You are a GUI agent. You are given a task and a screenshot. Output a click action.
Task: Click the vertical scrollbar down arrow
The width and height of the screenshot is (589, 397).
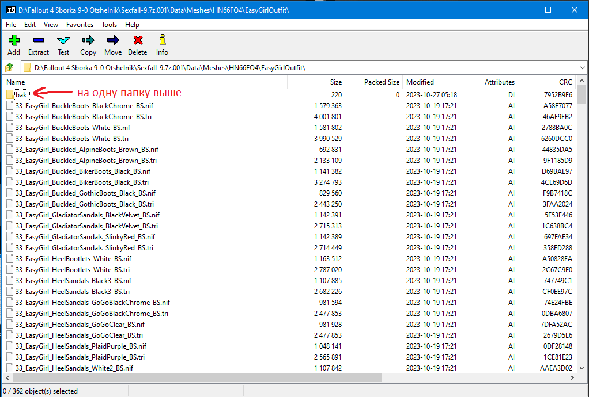point(582,369)
